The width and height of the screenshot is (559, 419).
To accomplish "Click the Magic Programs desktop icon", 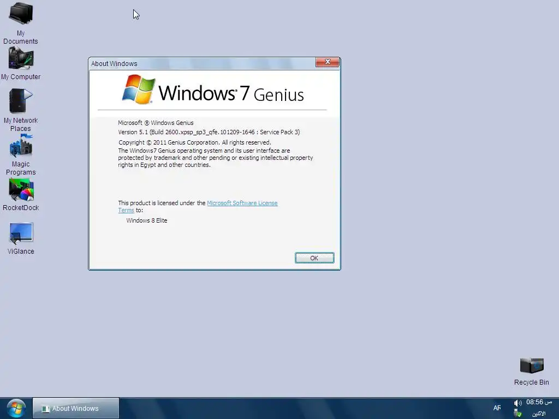I will click(x=21, y=154).
